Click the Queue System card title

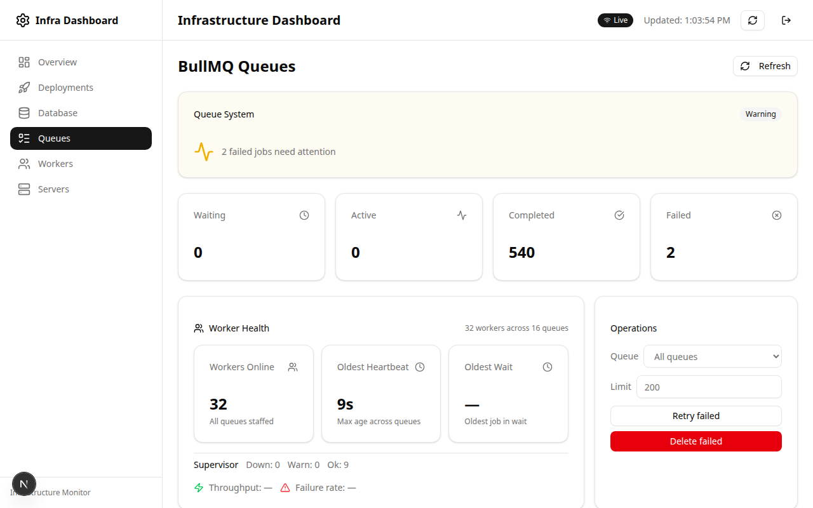224,114
